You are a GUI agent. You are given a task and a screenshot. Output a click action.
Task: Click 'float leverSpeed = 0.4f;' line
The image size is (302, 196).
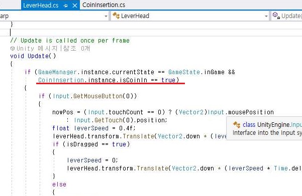(94, 128)
